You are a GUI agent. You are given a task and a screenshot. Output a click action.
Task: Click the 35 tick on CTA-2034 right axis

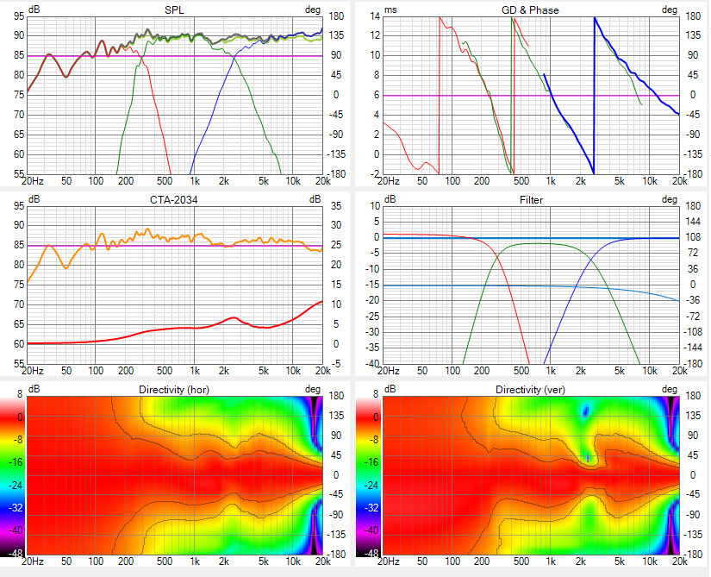pos(335,205)
